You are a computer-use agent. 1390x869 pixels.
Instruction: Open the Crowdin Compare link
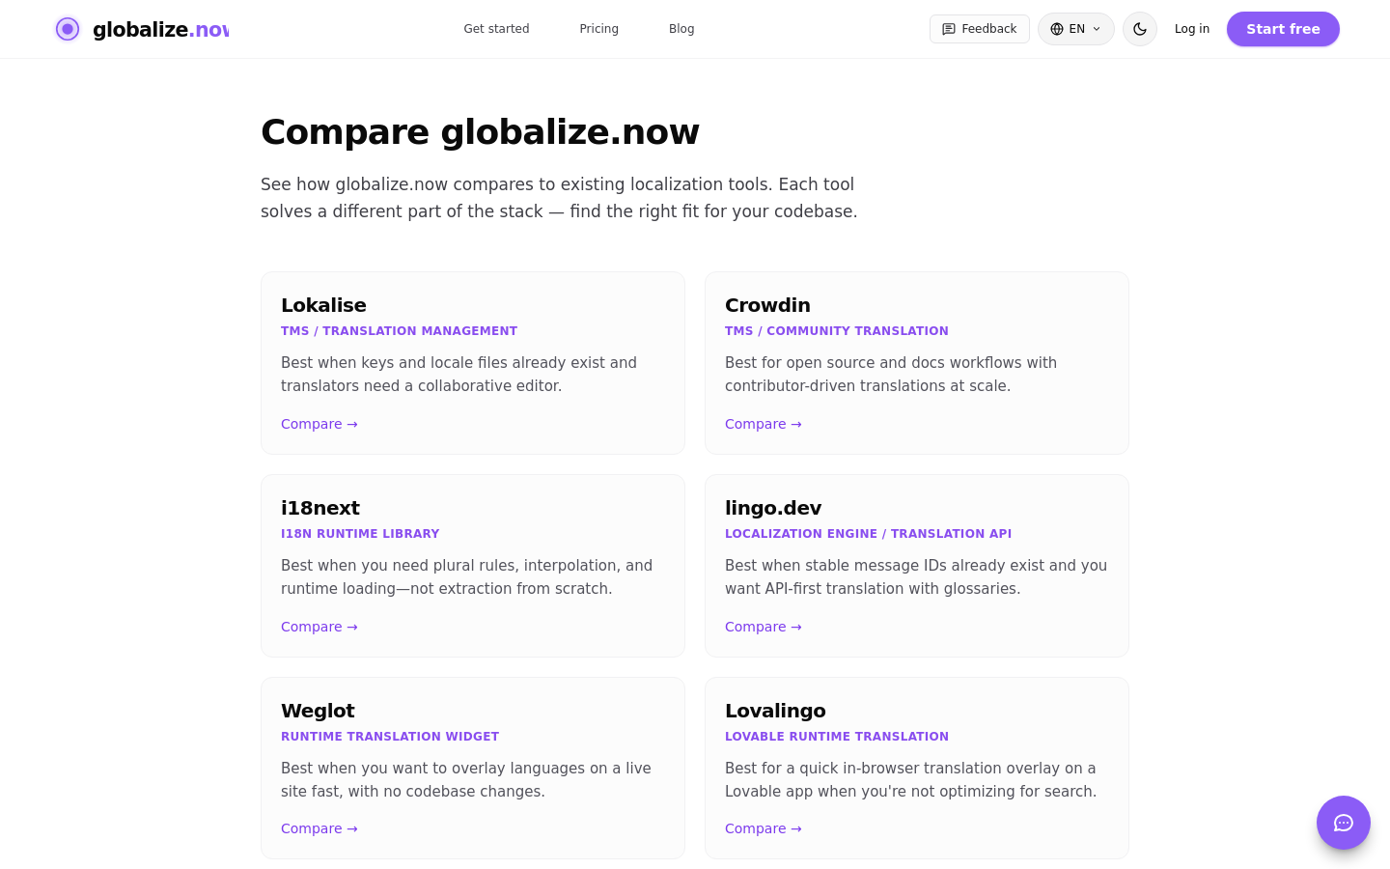764,424
